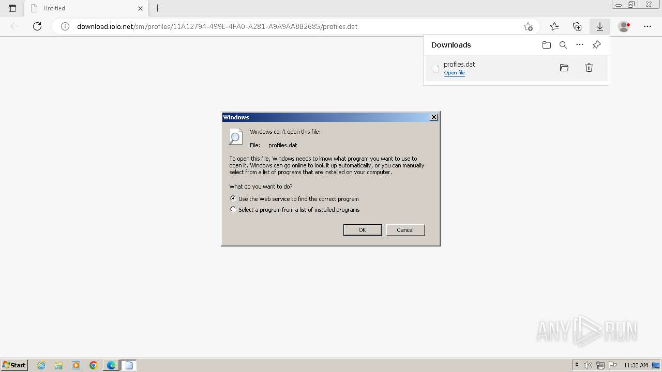Add this page to favorites

528,26
